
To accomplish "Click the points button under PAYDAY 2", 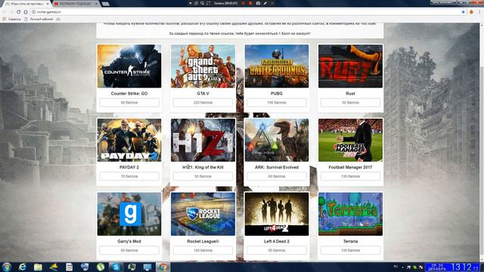I will [x=129, y=176].
